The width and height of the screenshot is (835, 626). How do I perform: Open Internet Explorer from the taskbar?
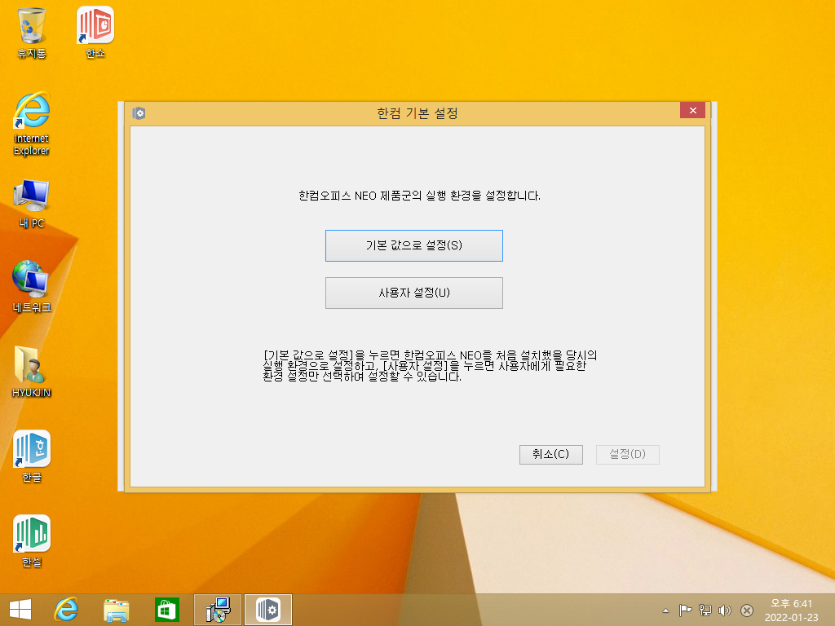click(66, 610)
